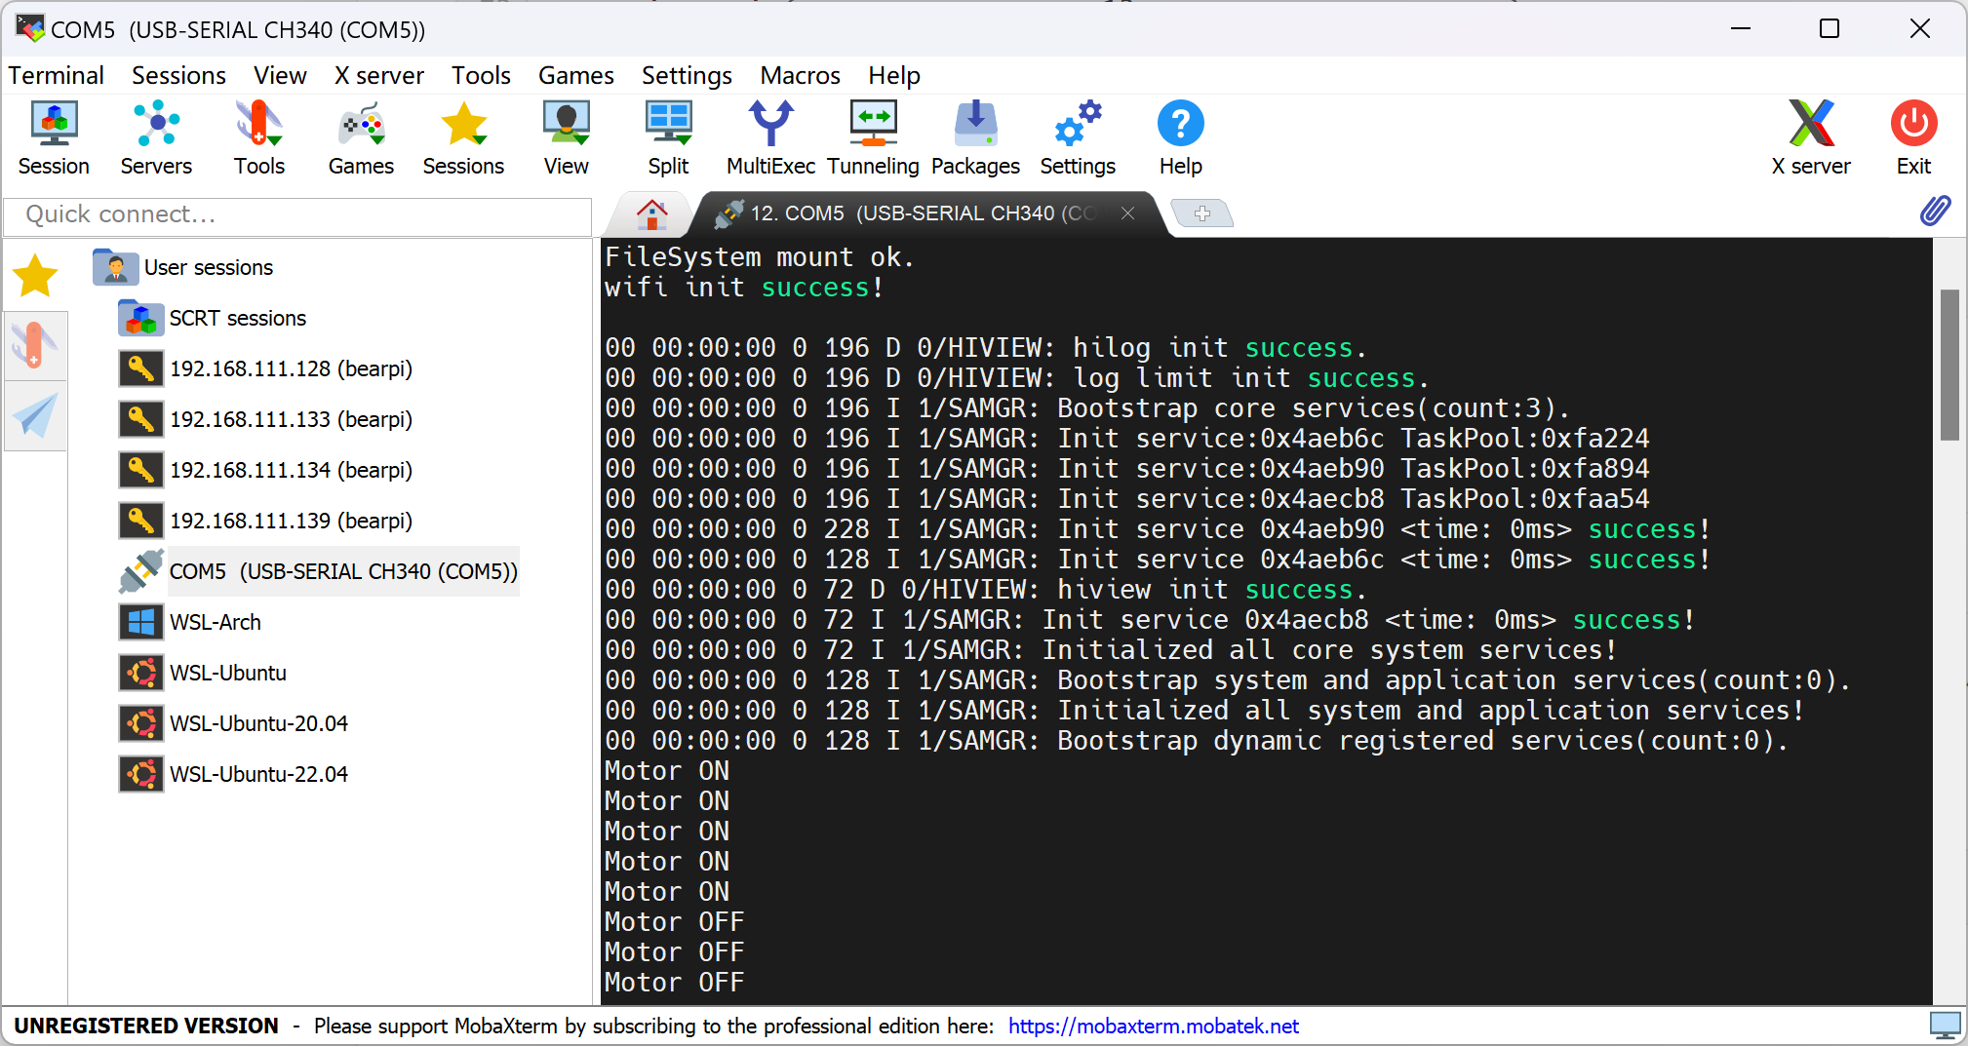Open the Macros menu
This screenshot has height=1046, width=1968.
coord(800,75)
